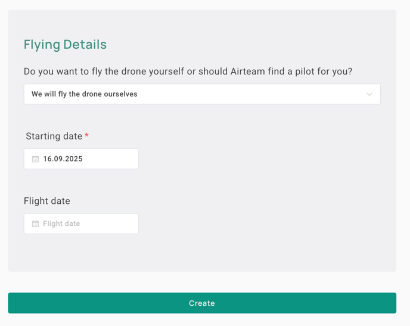Click the year 2025 in Starting date
Image resolution: width=410 pixels, height=326 pixels.
pyautogui.click(x=74, y=159)
